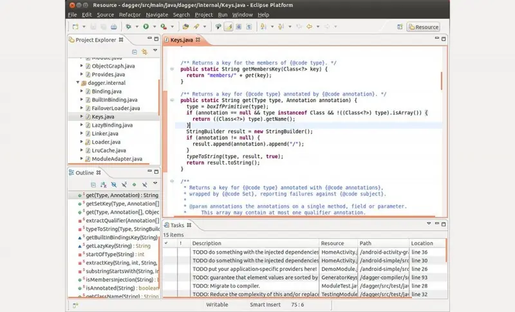The width and height of the screenshot is (515, 312).
Task: Click the yellow Back navigation arrow
Action: coord(310,27)
